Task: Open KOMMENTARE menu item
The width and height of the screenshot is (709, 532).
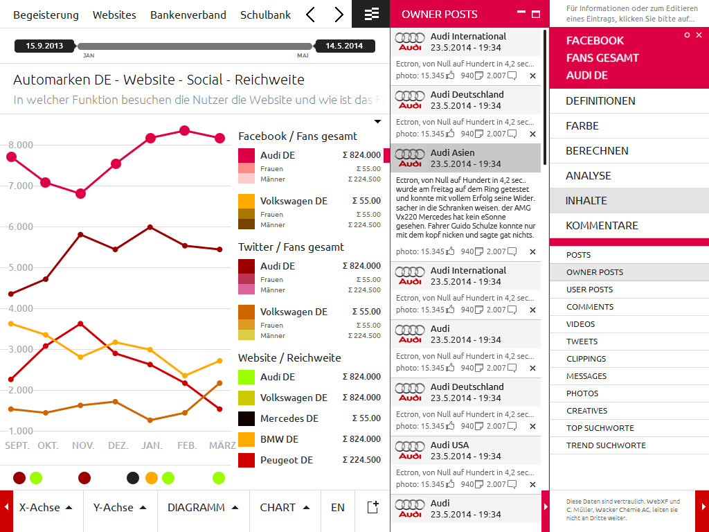Action: click(x=629, y=225)
